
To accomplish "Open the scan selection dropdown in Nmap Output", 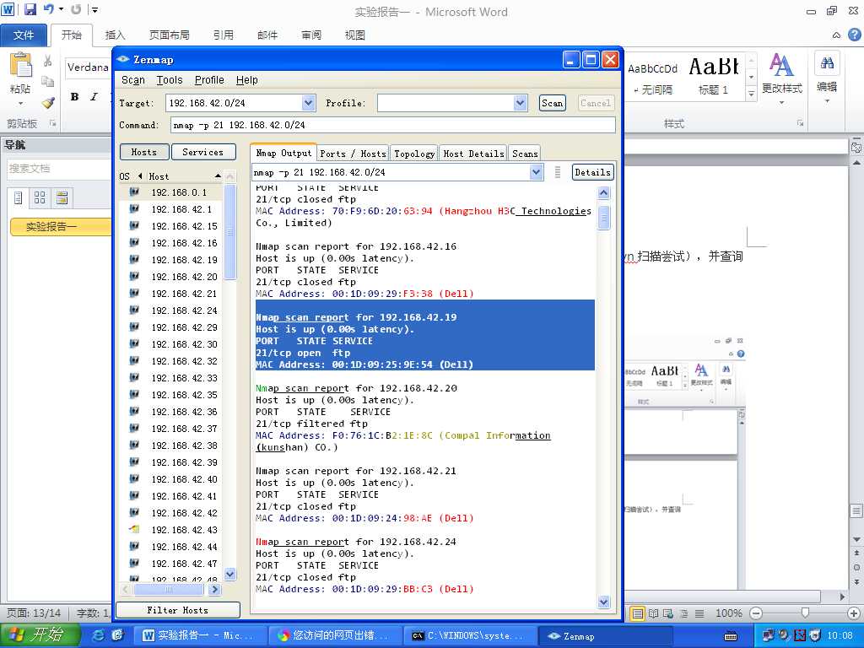I will pos(536,172).
